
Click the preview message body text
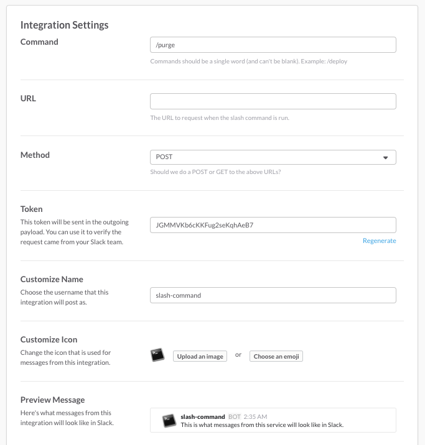[262, 425]
